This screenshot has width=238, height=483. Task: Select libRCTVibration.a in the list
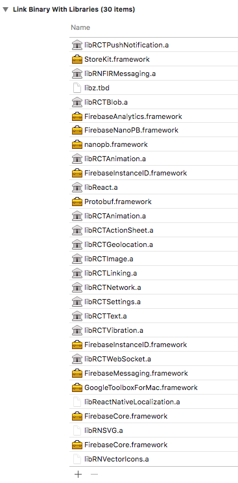click(x=154, y=330)
